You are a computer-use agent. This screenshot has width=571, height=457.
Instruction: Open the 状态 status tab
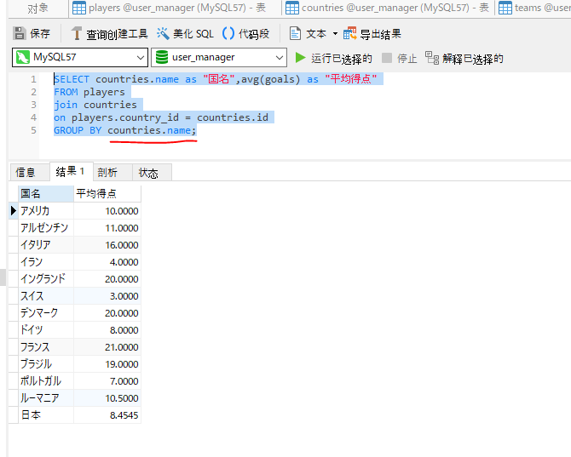[152, 172]
